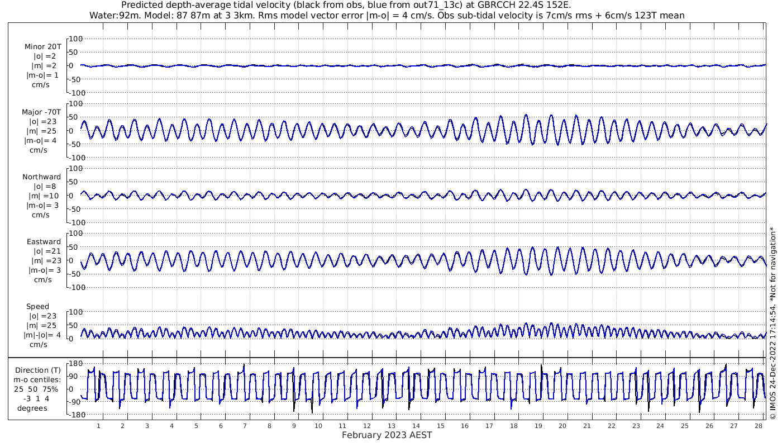The height and width of the screenshot is (447, 782).
Task: Click day '5' on the date axis
Action: pyautogui.click(x=196, y=426)
